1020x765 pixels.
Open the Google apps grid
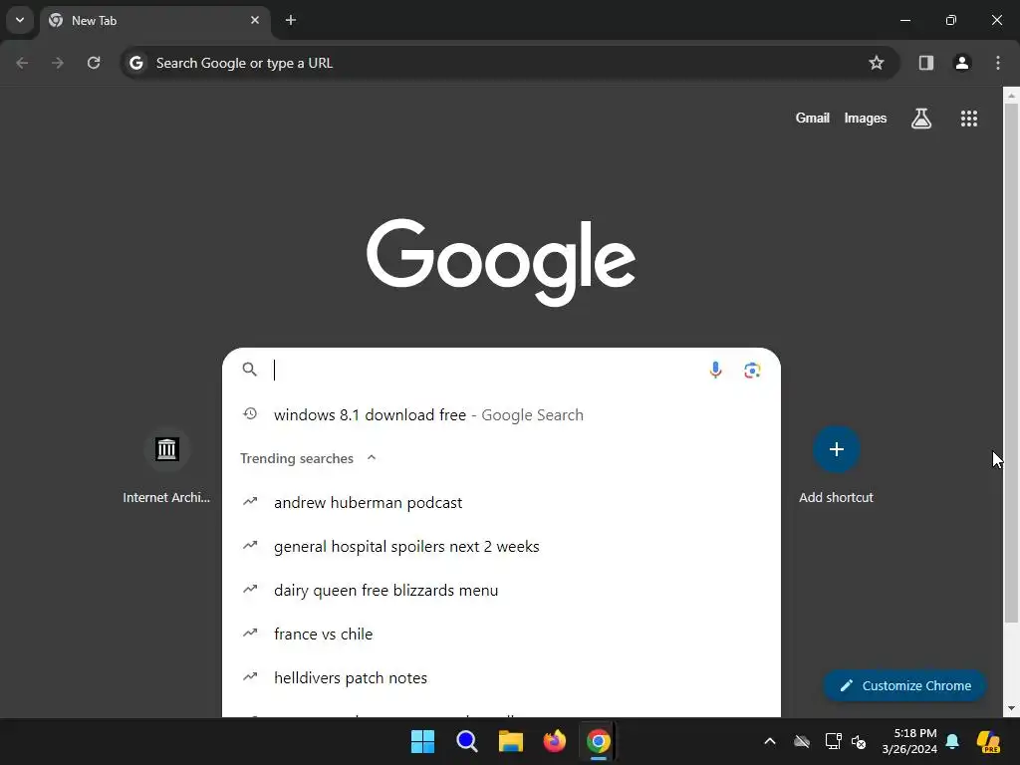(968, 119)
